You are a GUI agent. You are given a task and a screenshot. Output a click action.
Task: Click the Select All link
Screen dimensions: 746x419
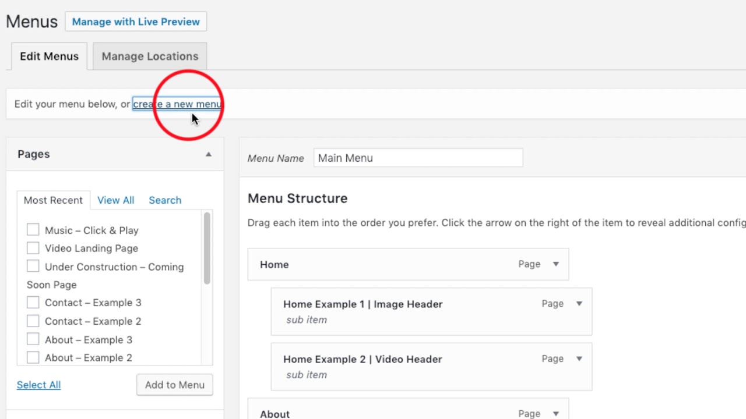pyautogui.click(x=38, y=385)
